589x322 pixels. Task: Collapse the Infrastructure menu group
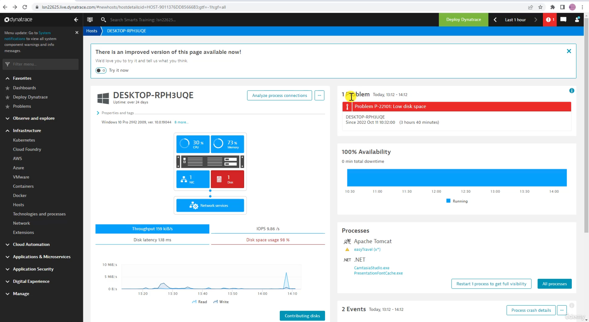(x=27, y=130)
